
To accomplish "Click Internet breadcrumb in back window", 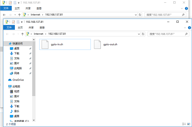I will coord(35,14).
